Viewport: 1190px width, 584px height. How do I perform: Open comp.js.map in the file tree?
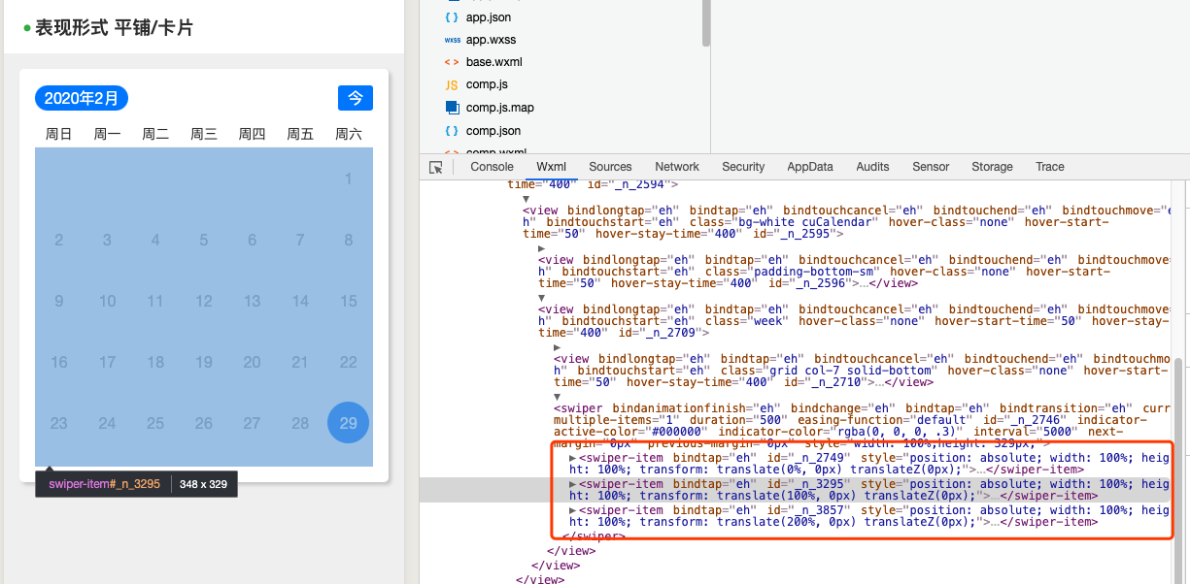coord(500,108)
